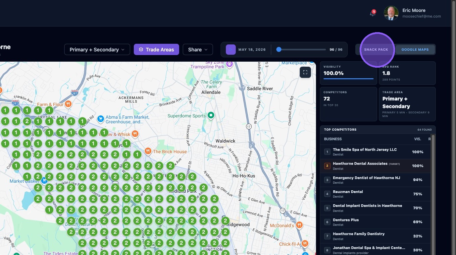Toggle fullscreen map view
The height and width of the screenshot is (255, 456).
tap(305, 72)
